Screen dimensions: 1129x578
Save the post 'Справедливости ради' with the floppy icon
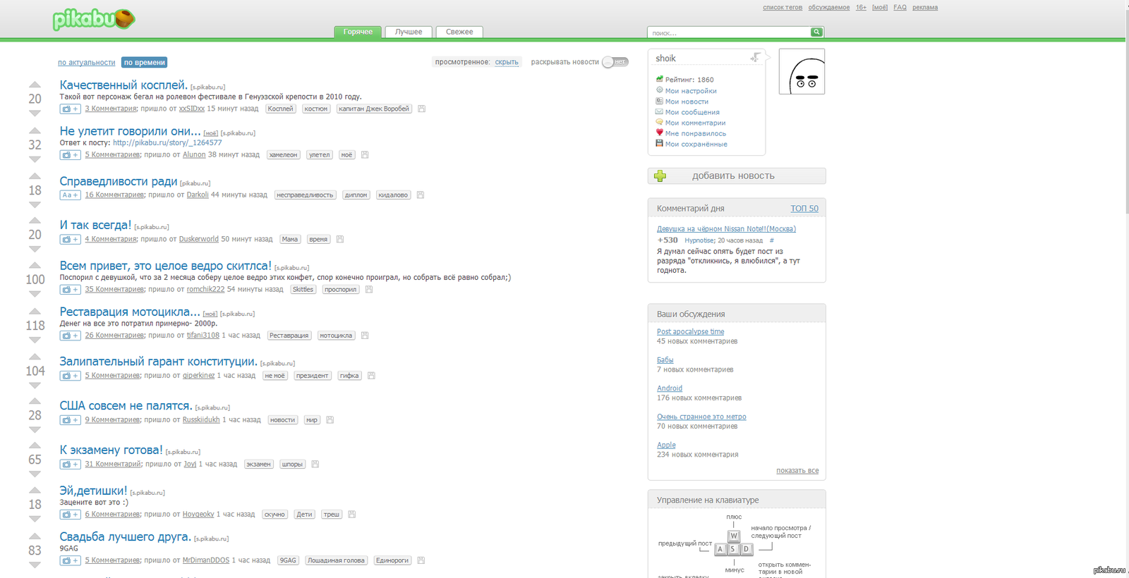(x=421, y=195)
